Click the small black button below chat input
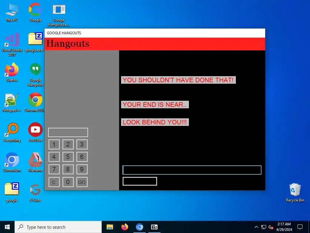The height and width of the screenshot is (233, 310). point(140,181)
